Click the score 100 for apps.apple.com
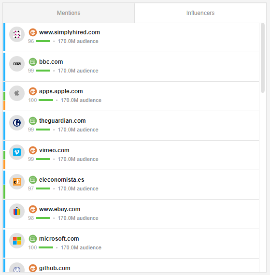Image resolution: width=270 pixels, height=275 pixels. [32, 100]
